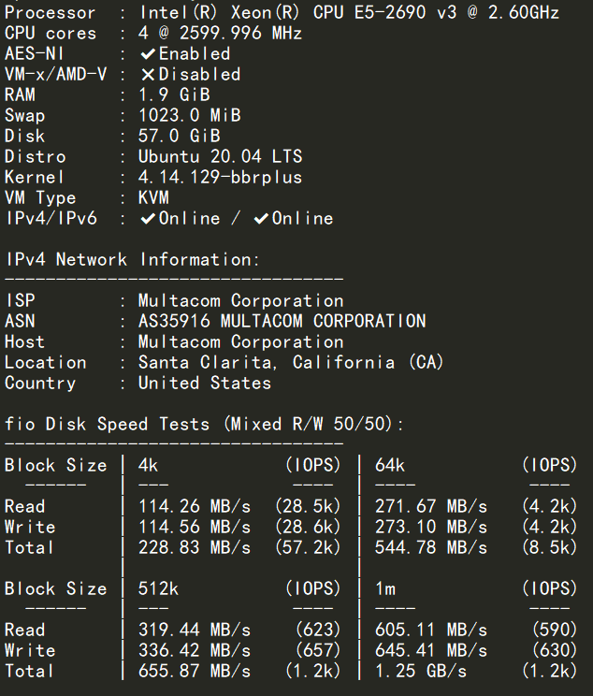
Task: Click the United States country value
Action: [x=205, y=384]
